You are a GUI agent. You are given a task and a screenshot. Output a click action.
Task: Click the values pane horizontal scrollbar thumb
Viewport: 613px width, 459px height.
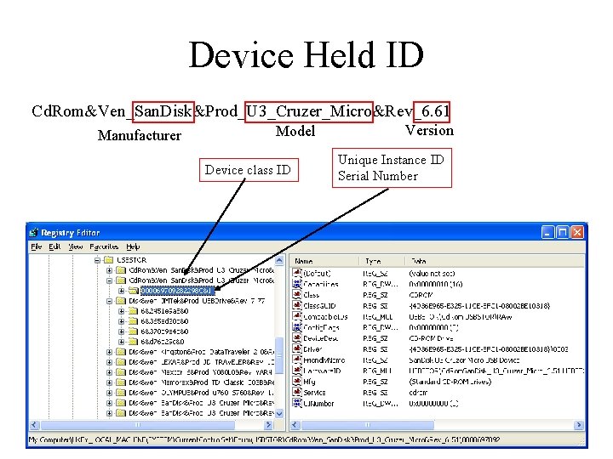(x=368, y=425)
